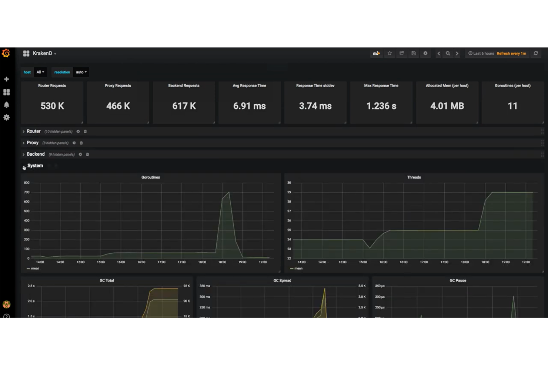Click the Refresh every 1m label

click(x=511, y=53)
